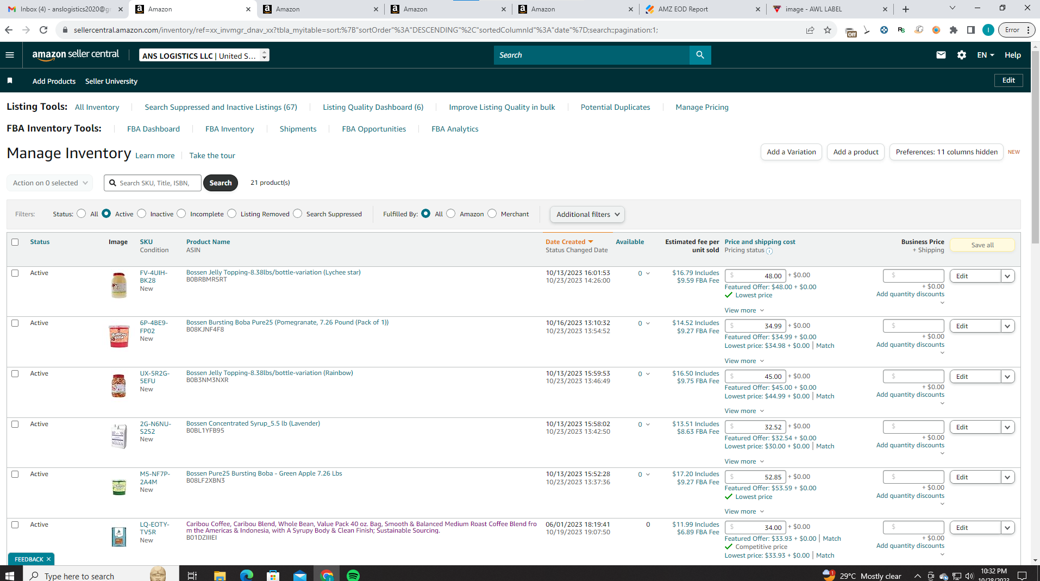Open the Bossen Jelly Topping Lychee thumbnail
Screen dimensions: 1040x581
point(119,285)
